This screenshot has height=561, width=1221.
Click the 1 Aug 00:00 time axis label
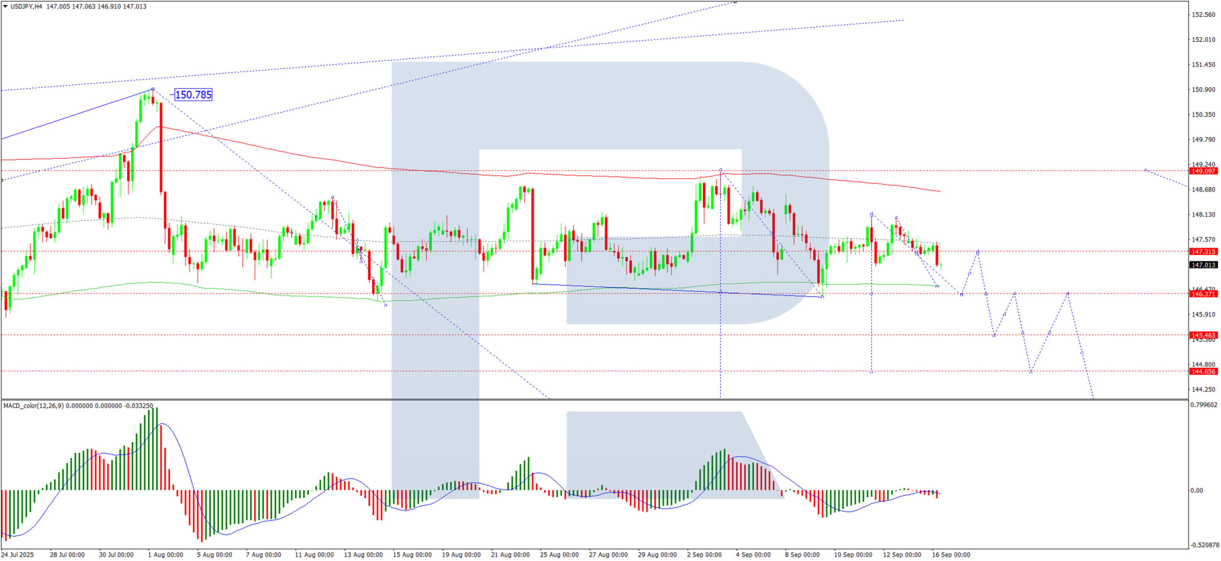(166, 555)
